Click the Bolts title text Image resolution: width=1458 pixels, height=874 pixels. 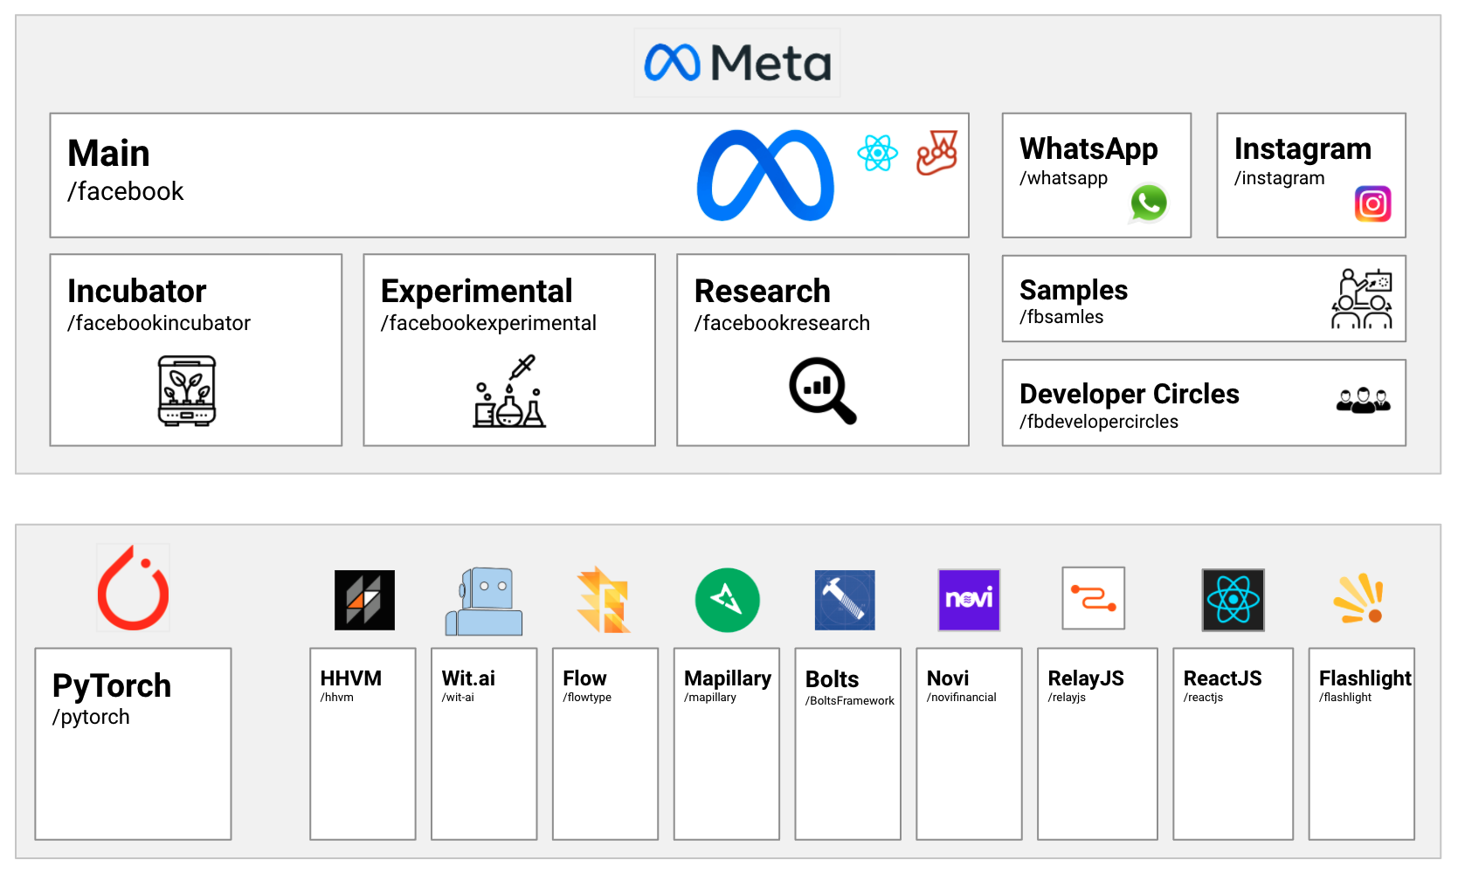[x=833, y=679]
